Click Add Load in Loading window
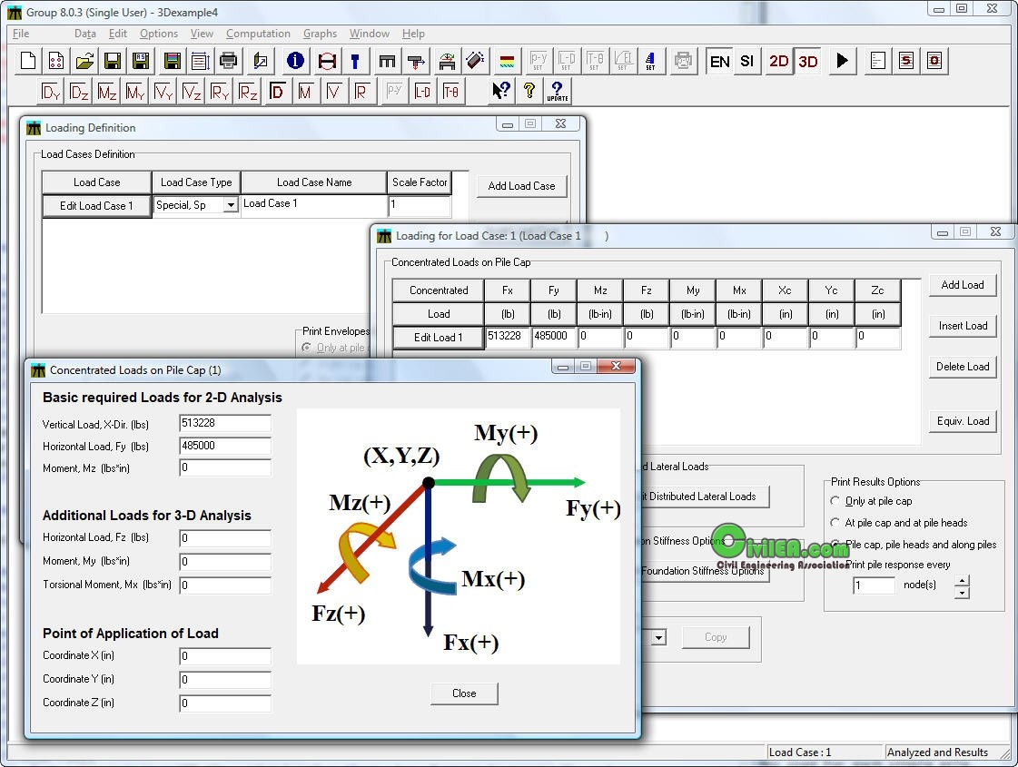 (963, 285)
